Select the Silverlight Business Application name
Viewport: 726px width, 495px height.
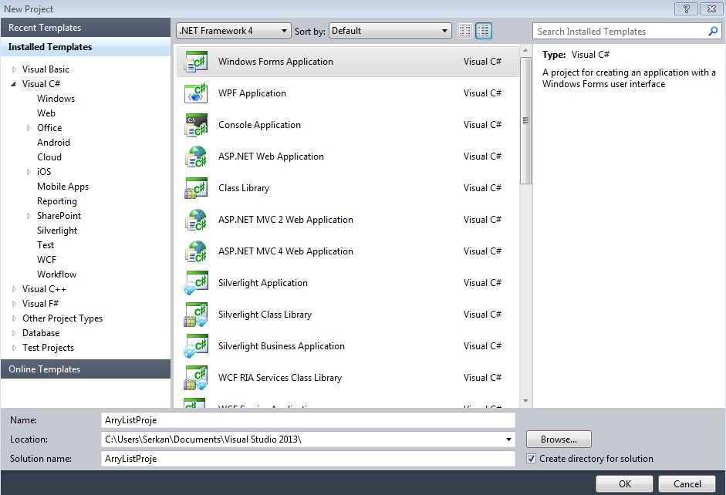point(282,346)
